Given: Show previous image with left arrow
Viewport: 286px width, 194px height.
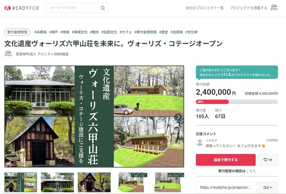Looking at the screenshot, I should pos(10,117).
